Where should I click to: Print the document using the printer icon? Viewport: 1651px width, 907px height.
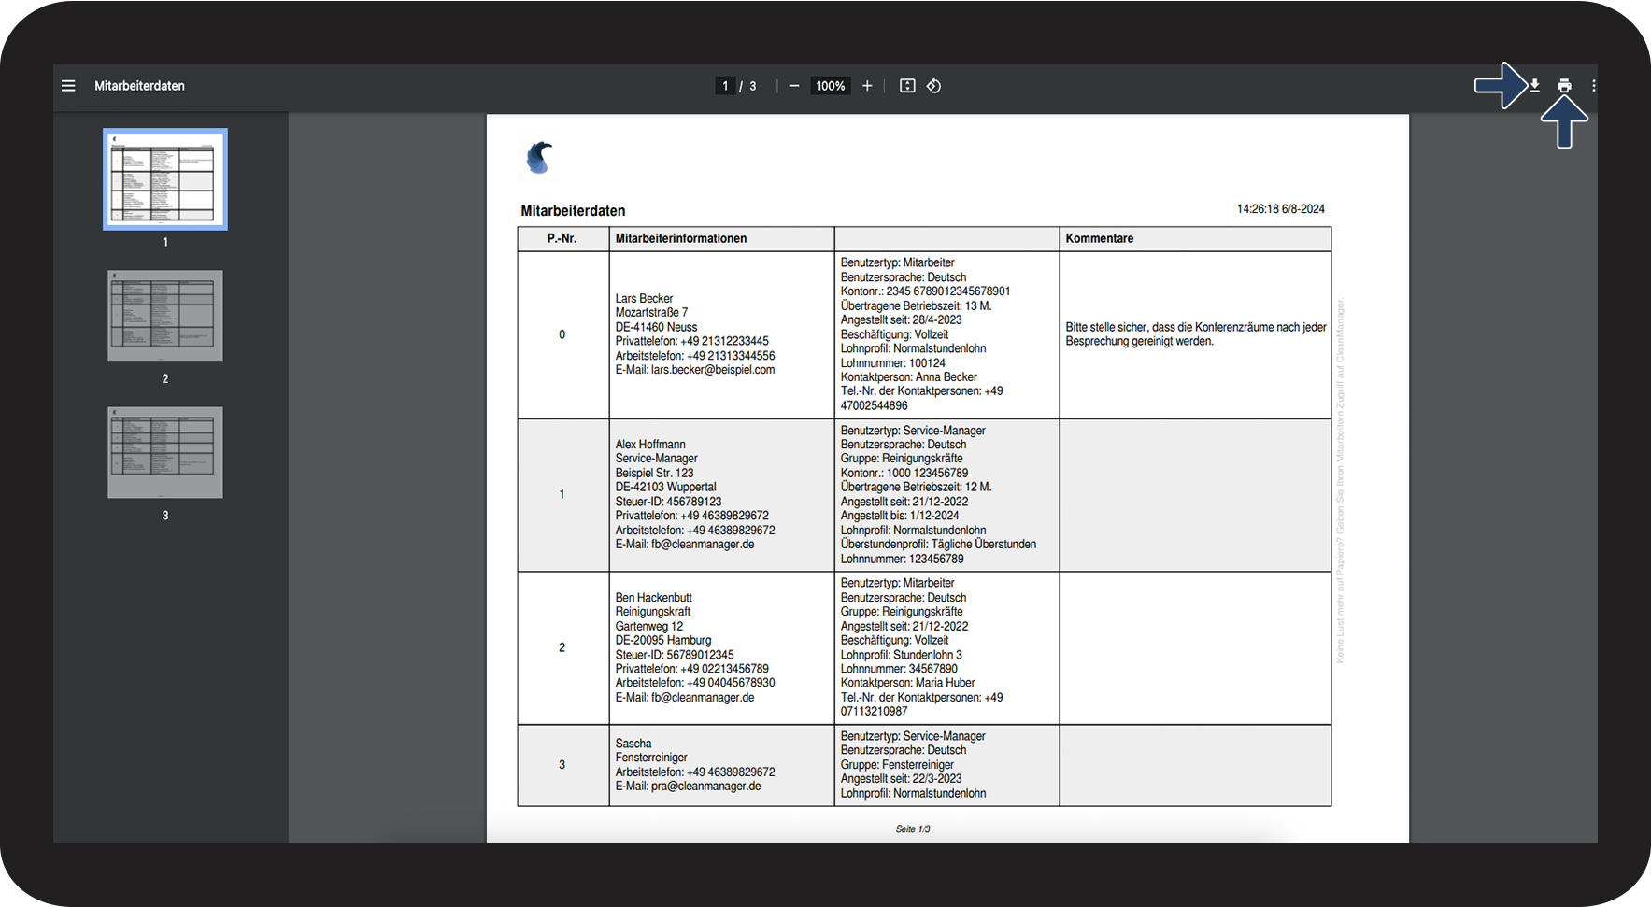coord(1564,86)
